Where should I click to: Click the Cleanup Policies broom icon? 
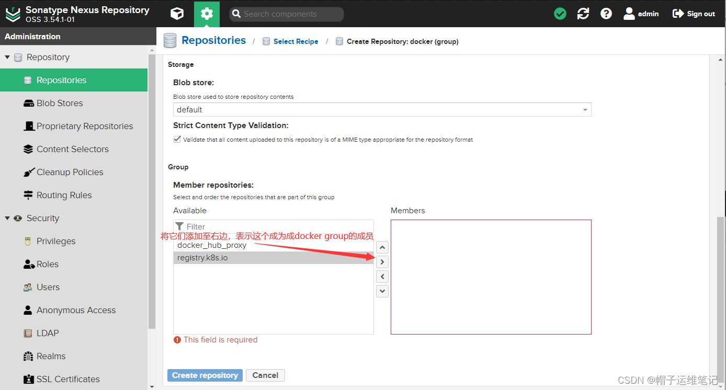[x=28, y=172]
